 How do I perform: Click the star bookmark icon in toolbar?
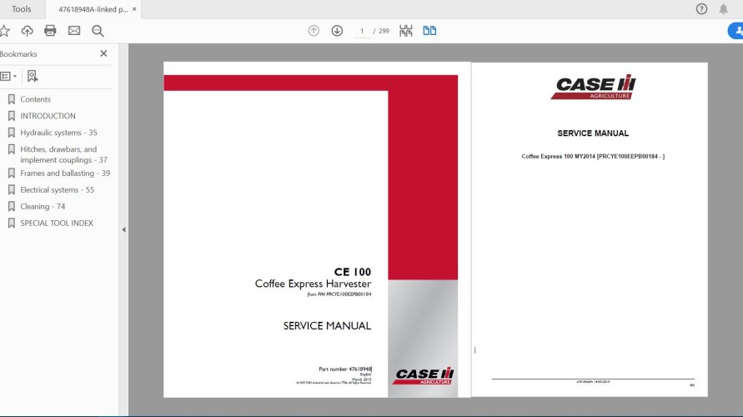pyautogui.click(x=4, y=31)
